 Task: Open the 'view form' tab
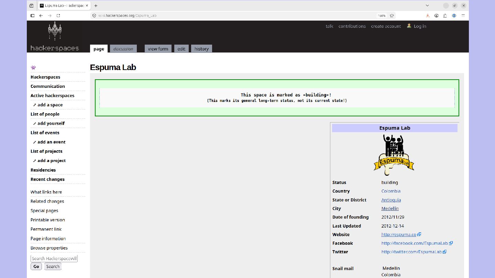158,49
